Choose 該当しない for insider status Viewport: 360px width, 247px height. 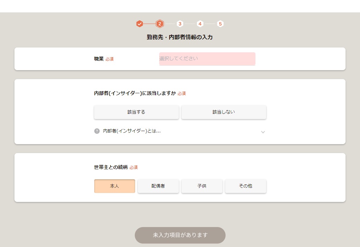click(223, 112)
